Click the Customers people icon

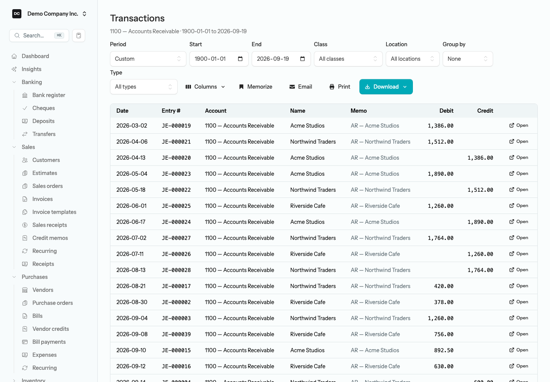pos(25,160)
